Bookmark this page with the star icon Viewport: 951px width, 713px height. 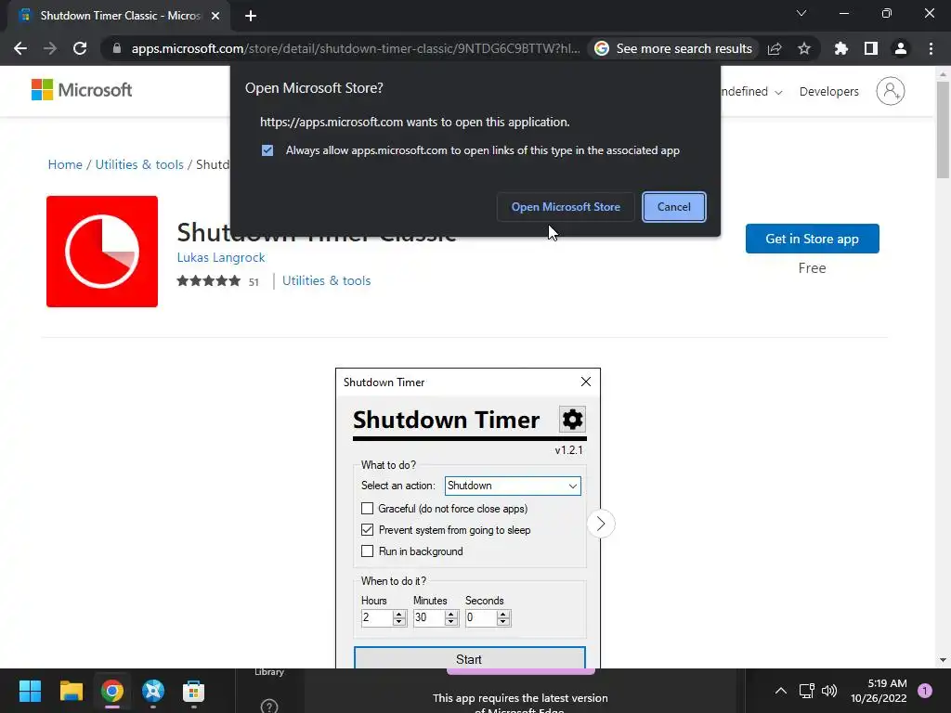pos(804,48)
